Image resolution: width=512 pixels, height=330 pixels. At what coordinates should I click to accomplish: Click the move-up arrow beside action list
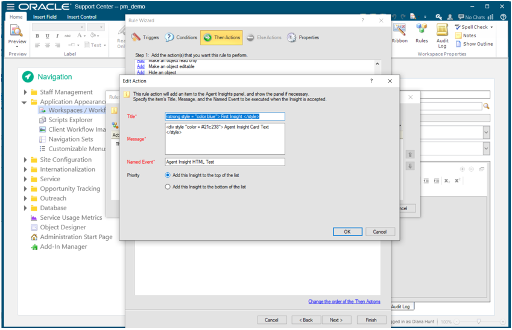pyautogui.click(x=410, y=155)
